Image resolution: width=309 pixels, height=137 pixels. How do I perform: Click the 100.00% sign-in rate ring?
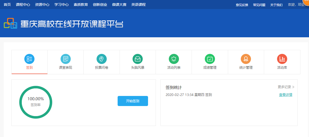tap(36, 102)
